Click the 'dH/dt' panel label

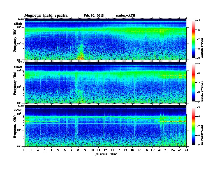click(18, 24)
